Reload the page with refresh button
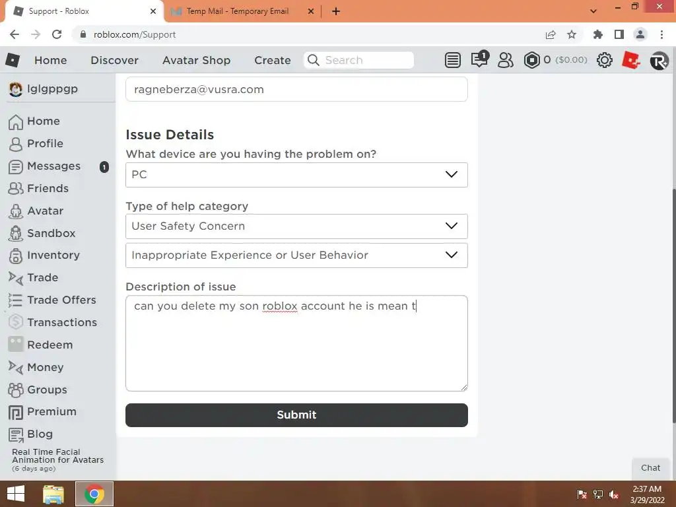This screenshot has width=676, height=507. click(57, 34)
